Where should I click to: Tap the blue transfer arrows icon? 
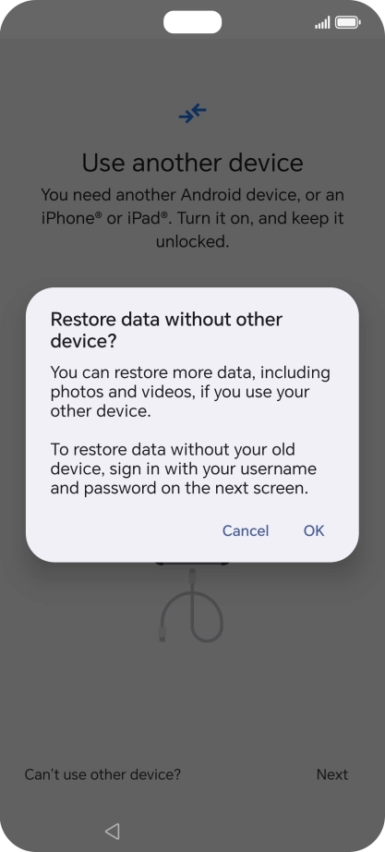[192, 113]
